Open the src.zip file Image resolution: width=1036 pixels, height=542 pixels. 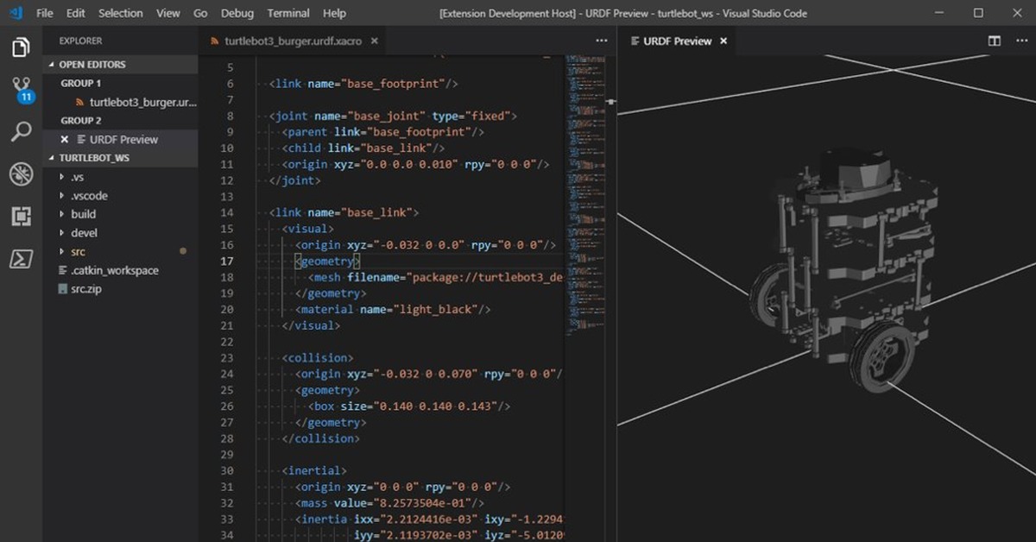[x=85, y=289]
